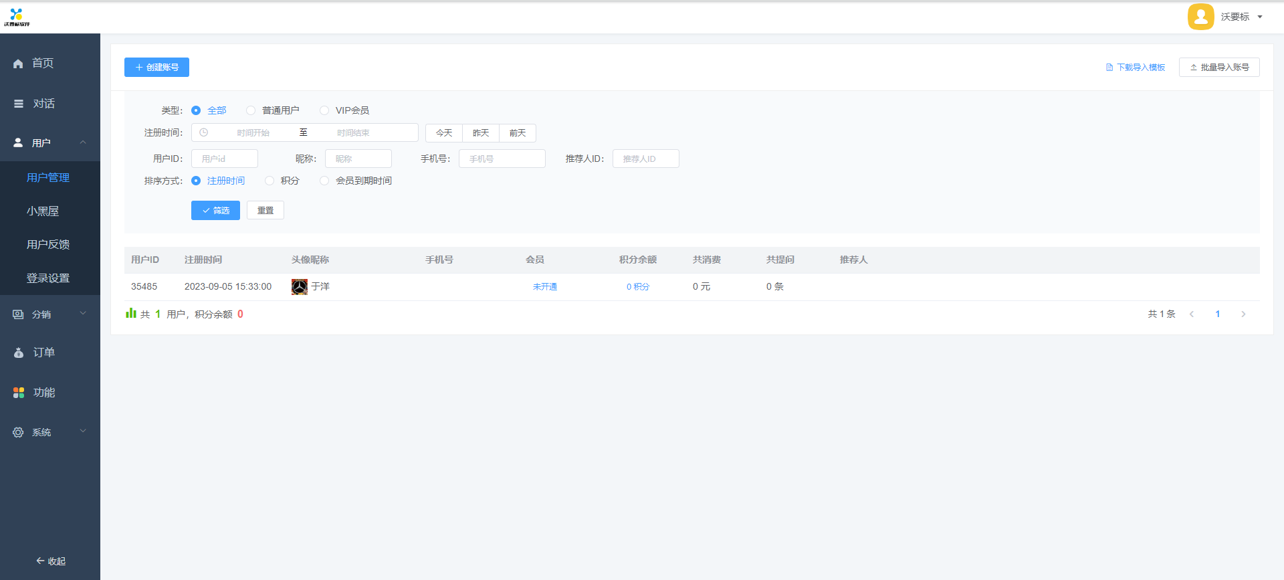This screenshot has height=580, width=1284.
Task: Click the dialog list icon in sidebar
Action: tap(19, 104)
